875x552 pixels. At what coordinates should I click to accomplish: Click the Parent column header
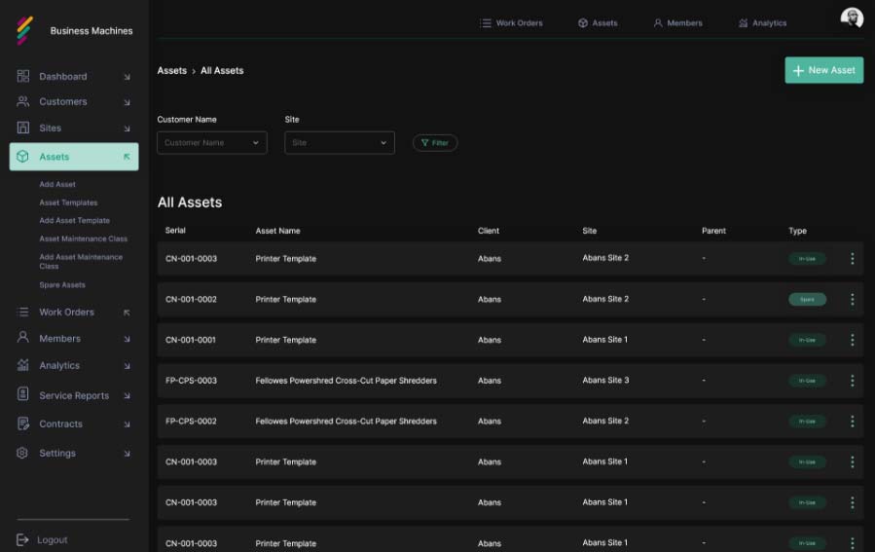pyautogui.click(x=713, y=231)
